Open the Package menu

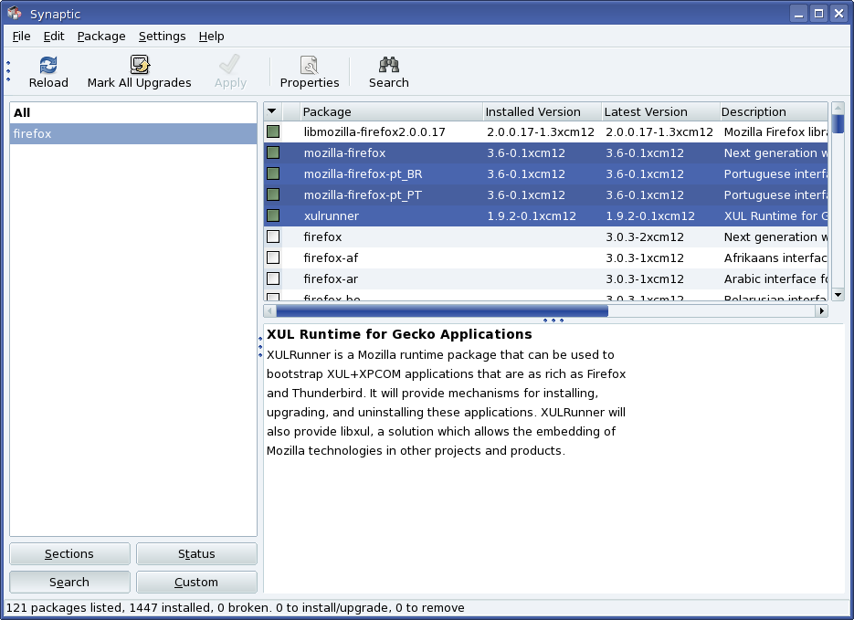coord(101,36)
